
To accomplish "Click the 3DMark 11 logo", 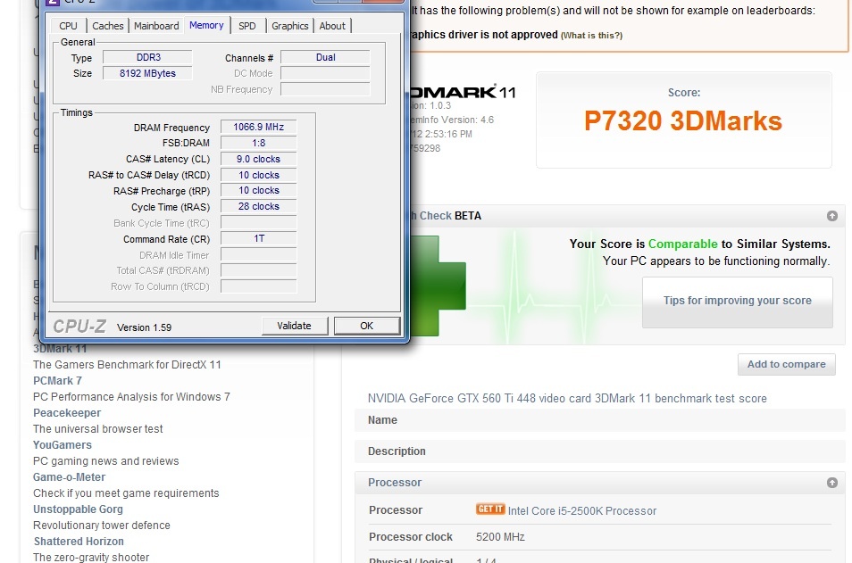I will pyautogui.click(x=463, y=92).
